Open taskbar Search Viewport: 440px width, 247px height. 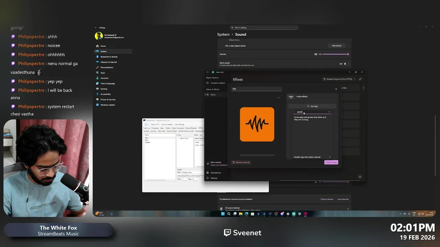(x=229, y=214)
